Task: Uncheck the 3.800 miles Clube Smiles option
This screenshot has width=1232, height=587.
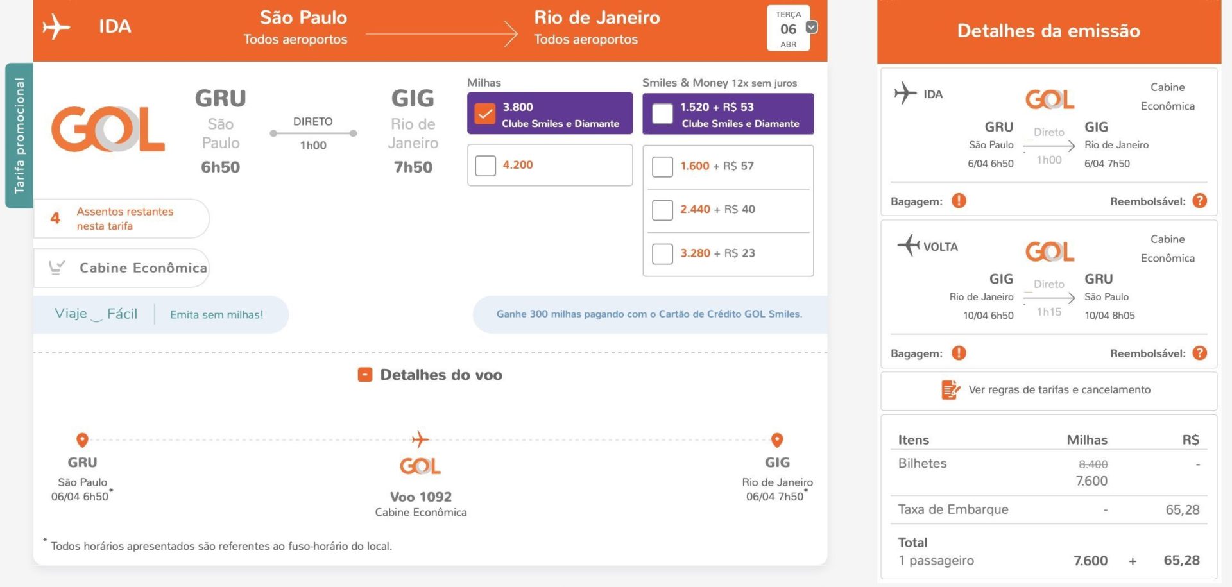Action: (485, 114)
